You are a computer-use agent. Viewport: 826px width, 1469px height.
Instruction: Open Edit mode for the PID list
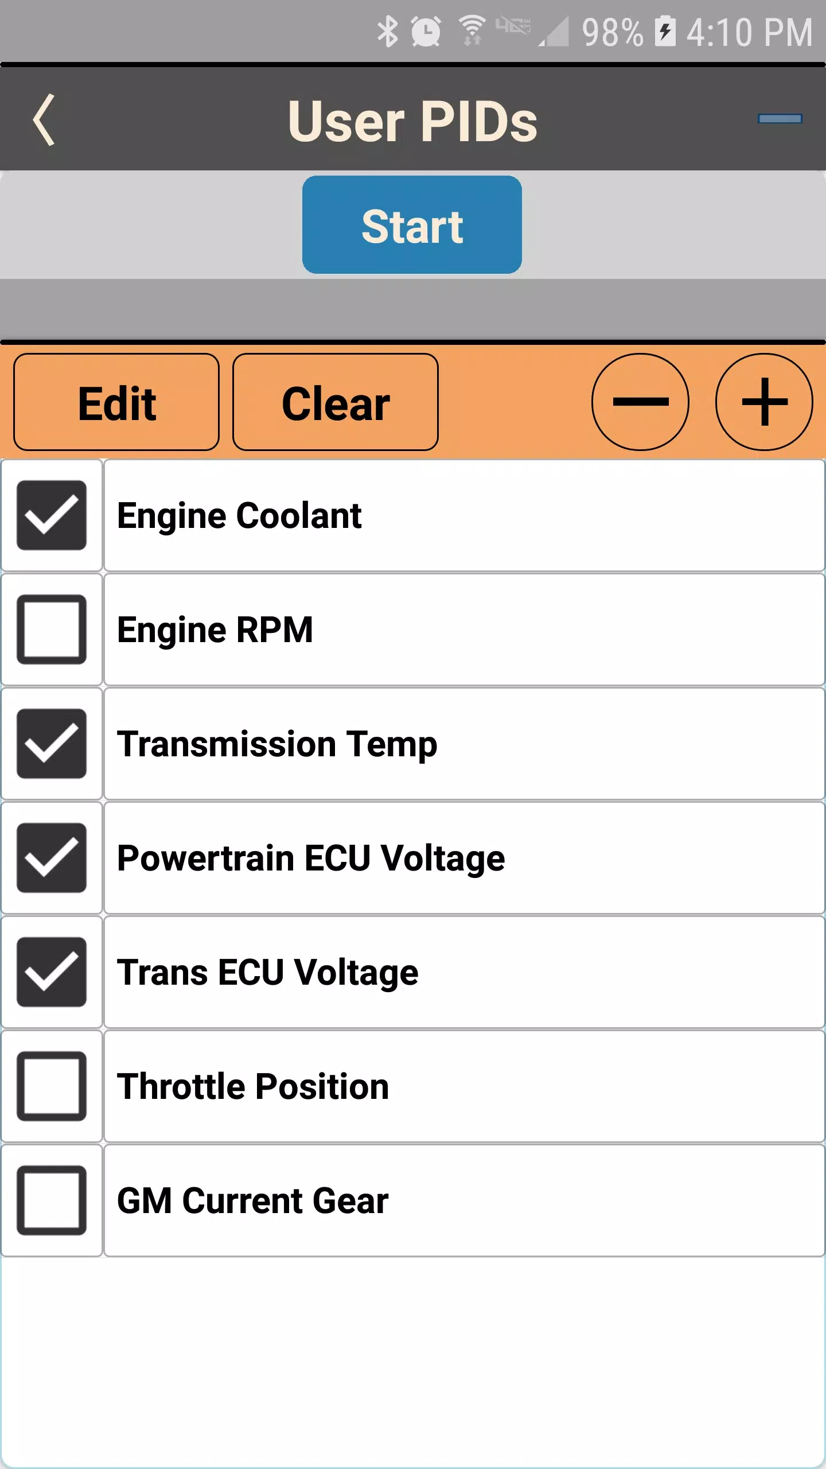pos(116,402)
